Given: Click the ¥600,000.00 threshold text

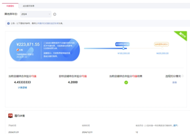Looking at the screenshot, I should coord(162,53).
